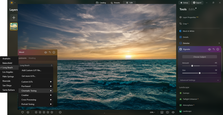Select the Riverside LUT
The height and width of the screenshot is (115, 223).
[9, 81]
